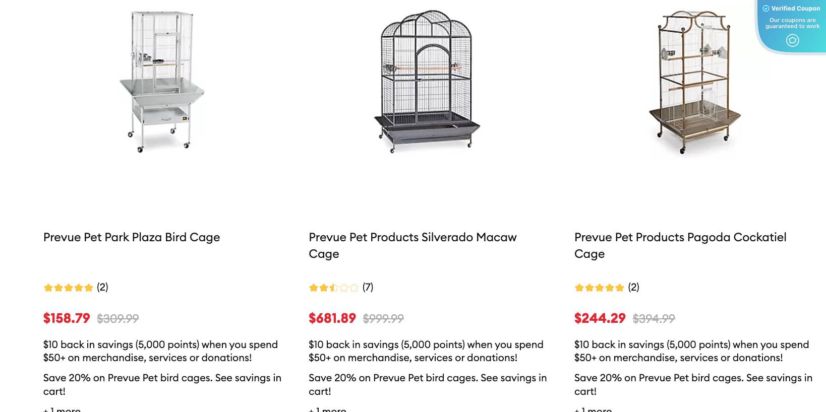Open the Pagoda Cockatiel Cage image

click(694, 83)
